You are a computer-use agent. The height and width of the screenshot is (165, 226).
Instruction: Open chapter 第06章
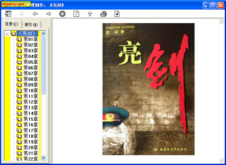[x=31, y=68]
